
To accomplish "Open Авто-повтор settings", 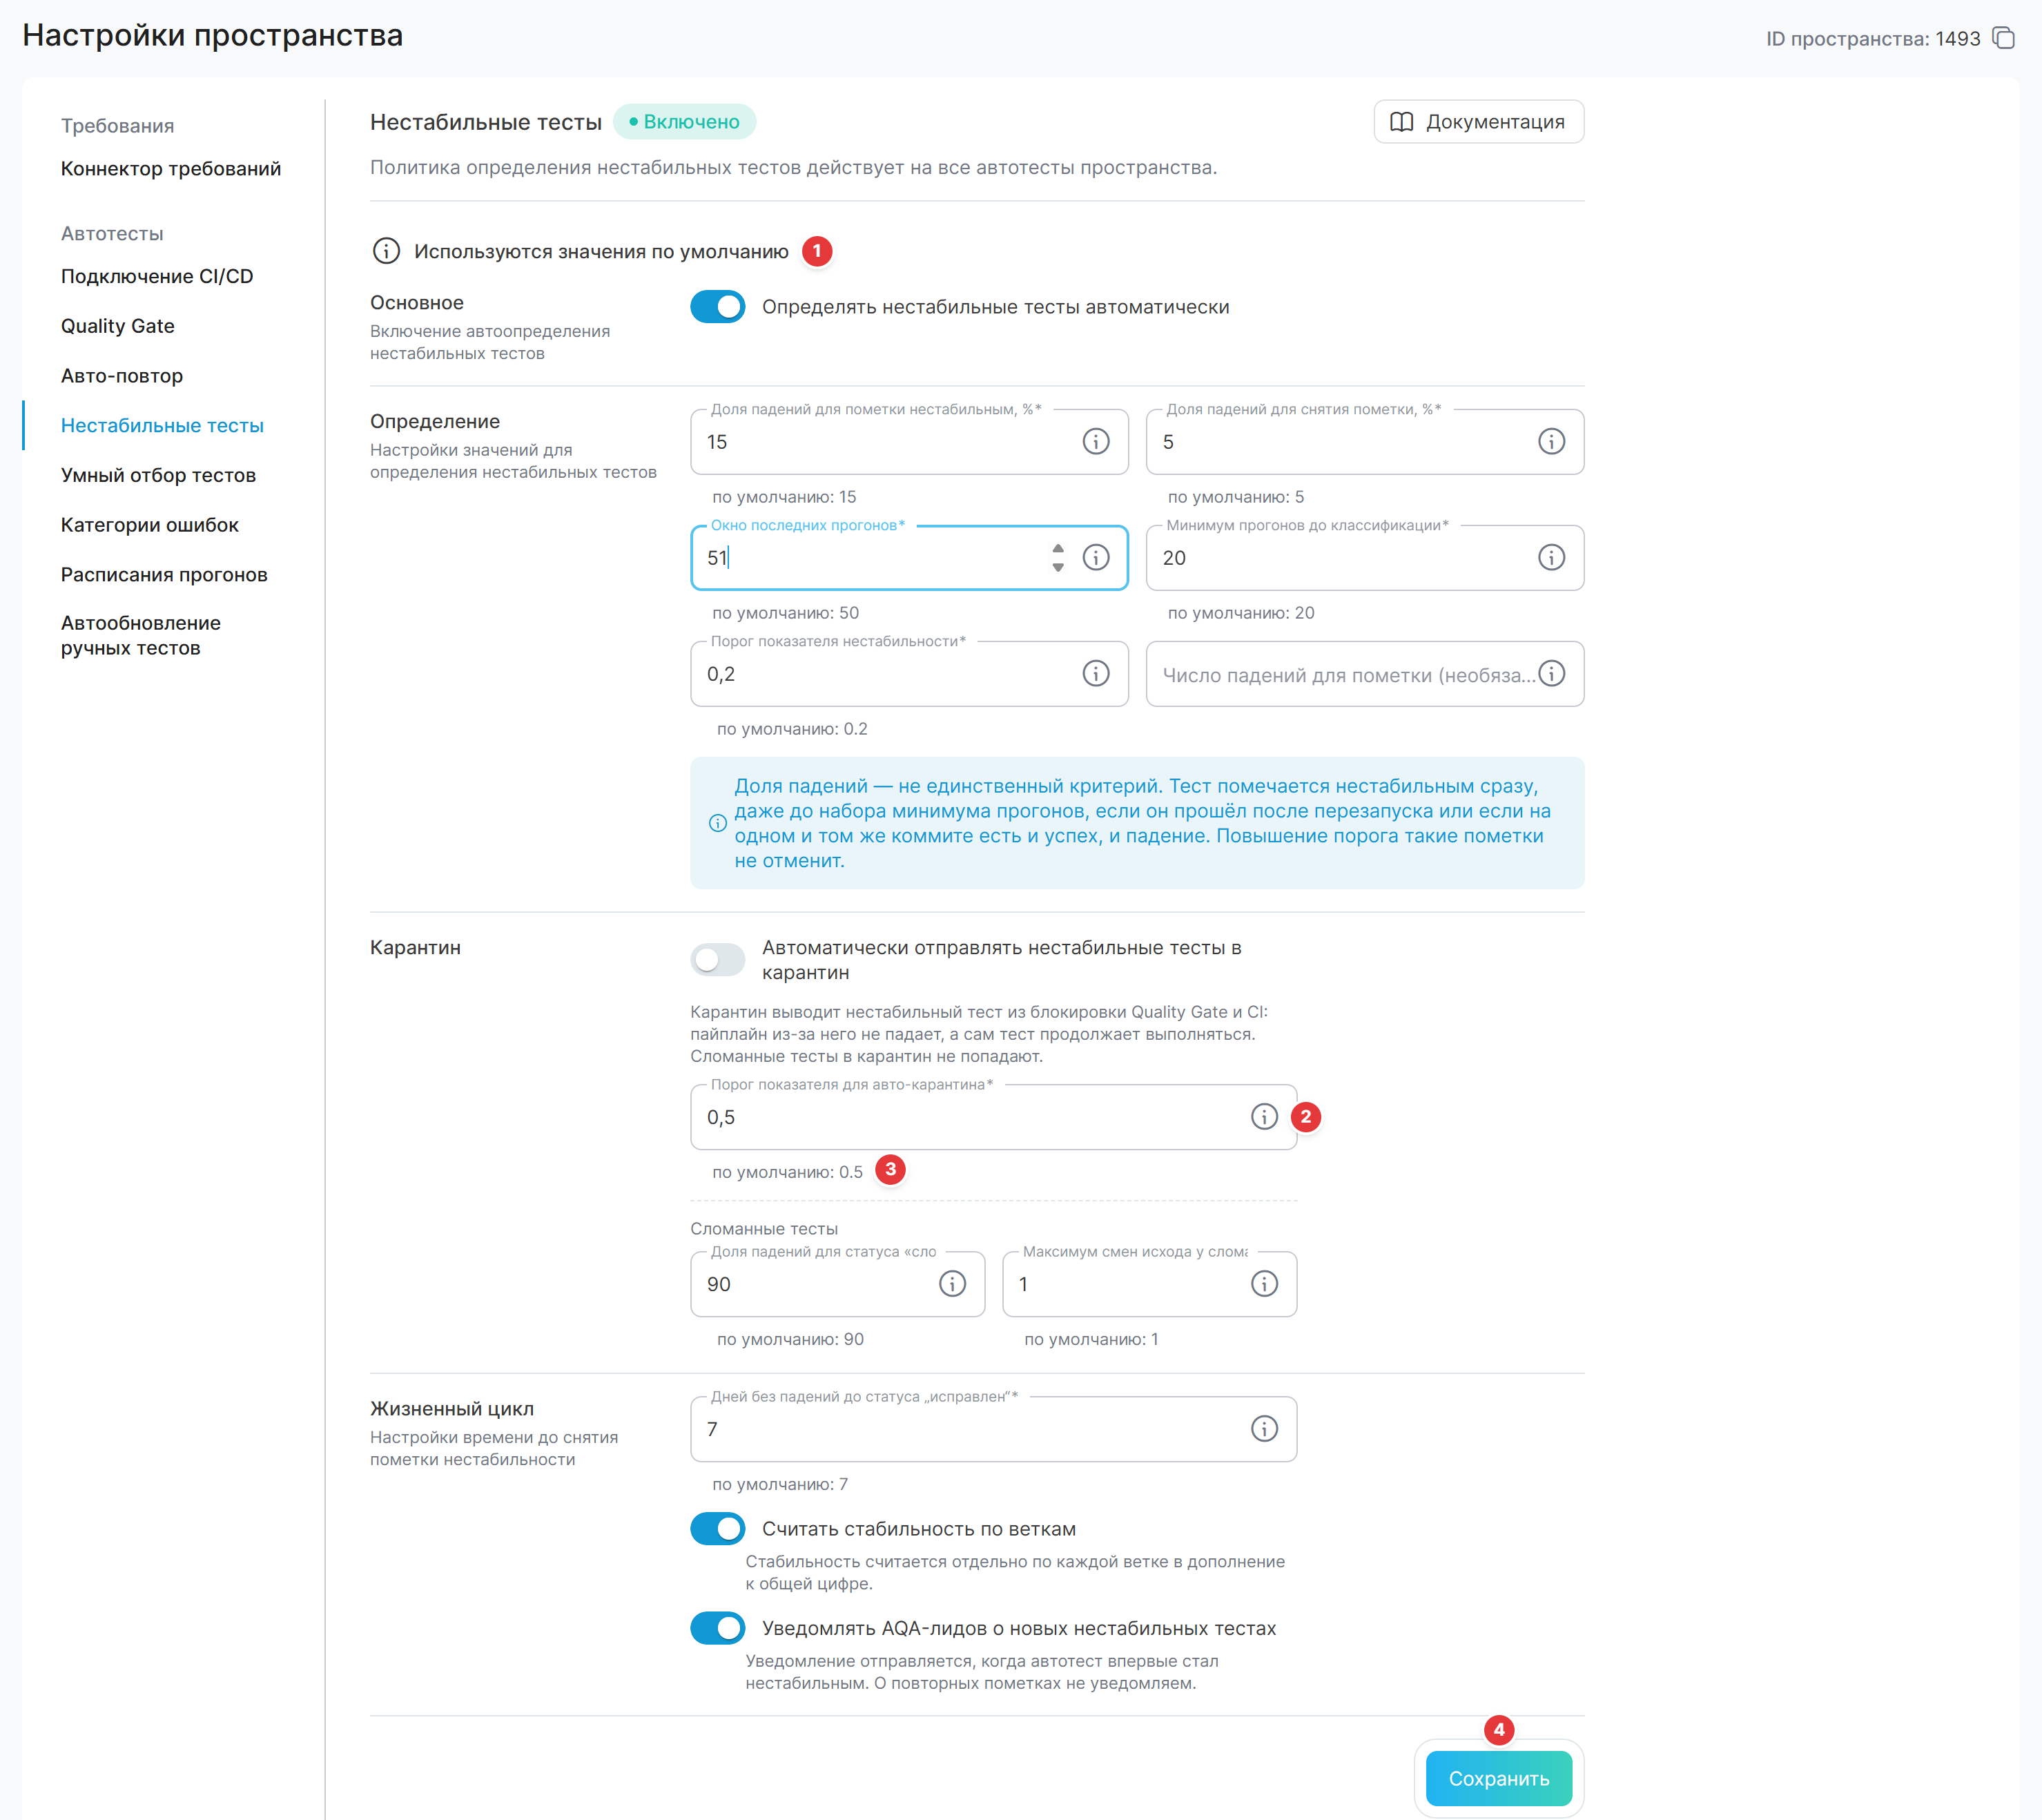I will point(122,376).
